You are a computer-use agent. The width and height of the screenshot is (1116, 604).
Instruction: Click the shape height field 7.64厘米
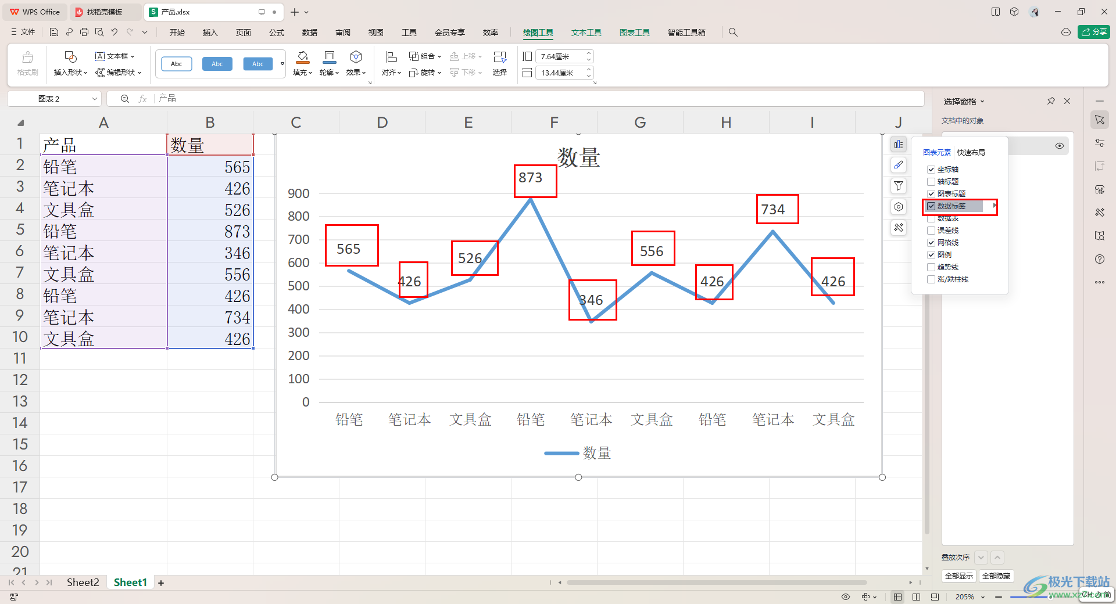coord(563,56)
